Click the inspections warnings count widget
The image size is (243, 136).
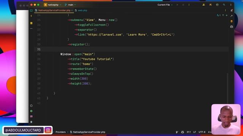(x=219, y=15)
